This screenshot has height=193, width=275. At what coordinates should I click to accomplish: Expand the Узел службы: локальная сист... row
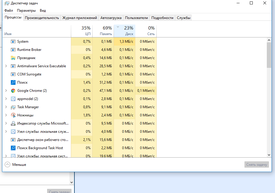click(6, 156)
